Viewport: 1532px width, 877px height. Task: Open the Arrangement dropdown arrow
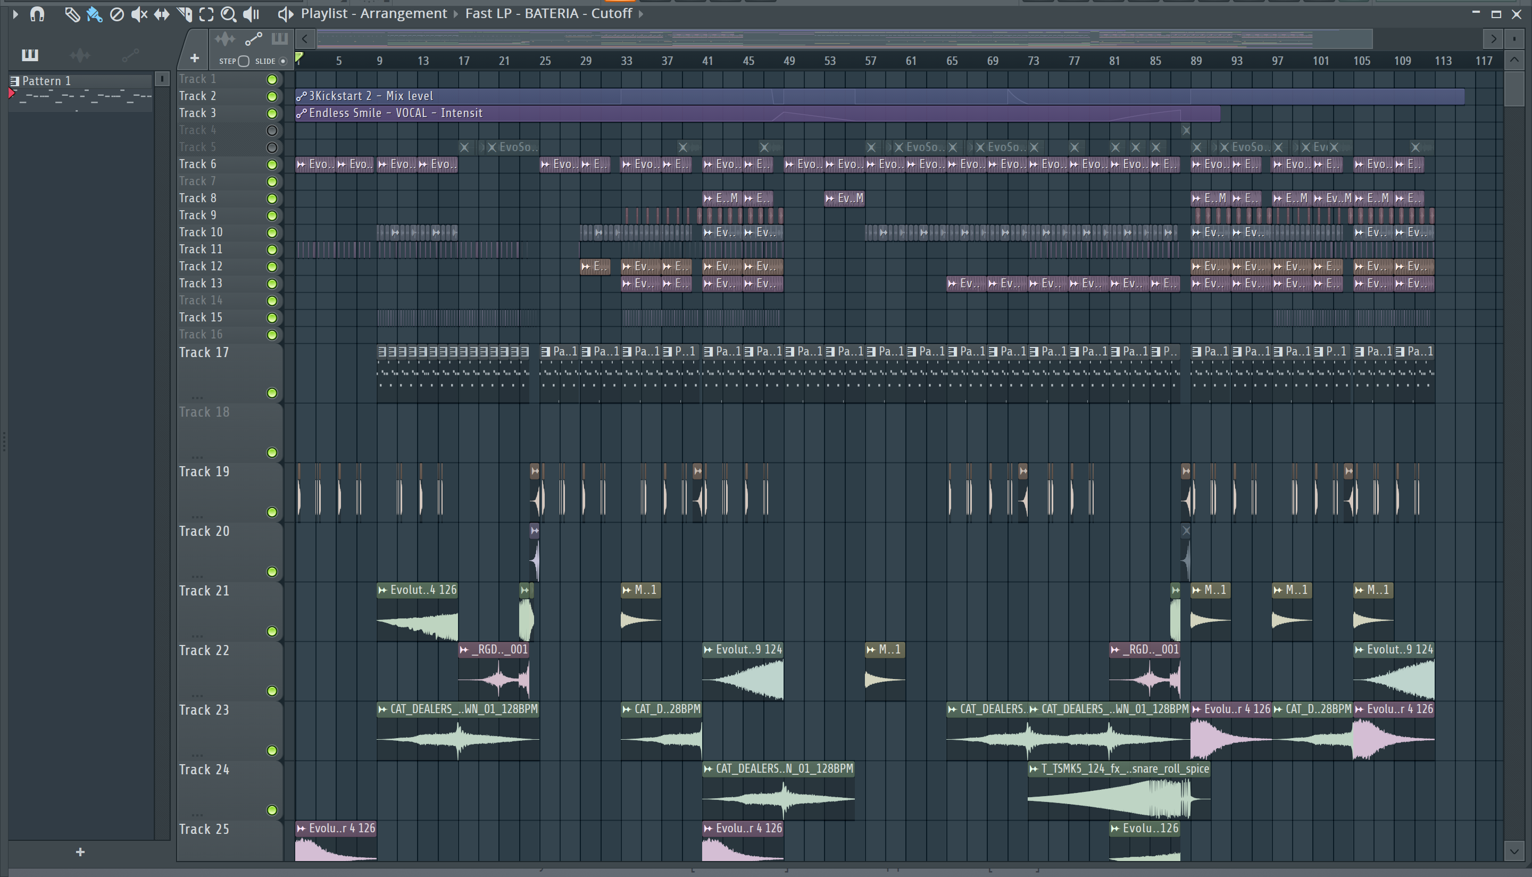(456, 14)
